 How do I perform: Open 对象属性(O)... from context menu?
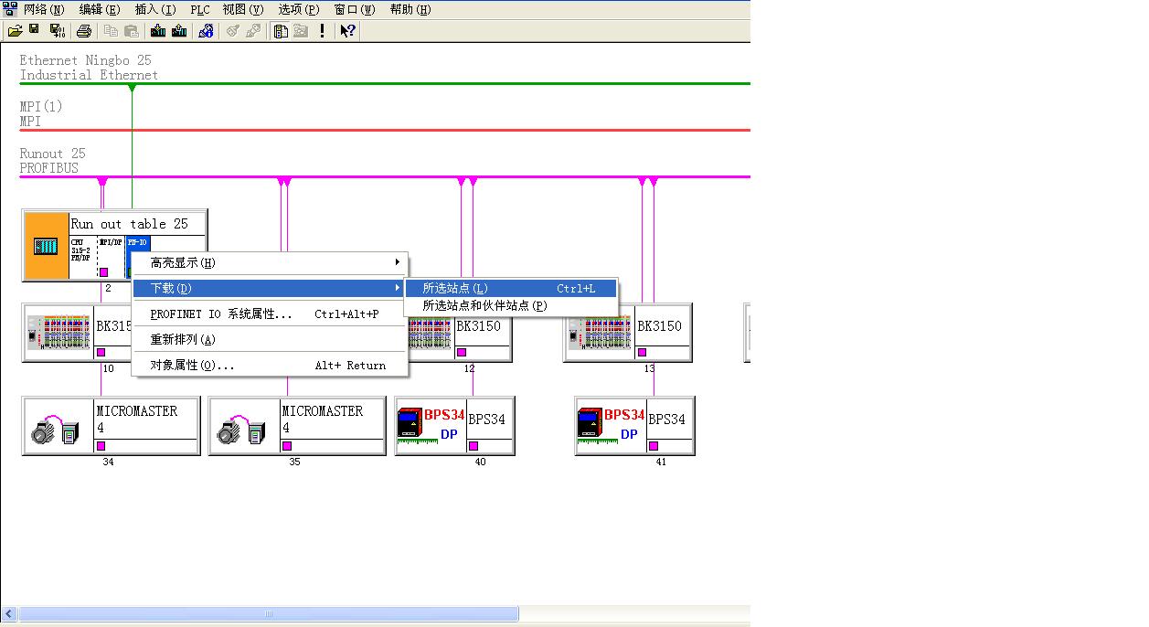(269, 365)
